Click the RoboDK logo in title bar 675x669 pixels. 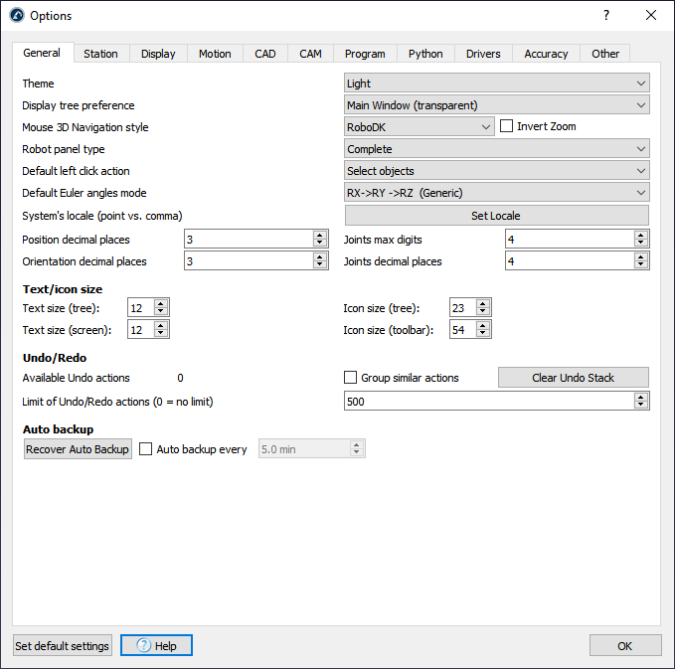(x=16, y=15)
